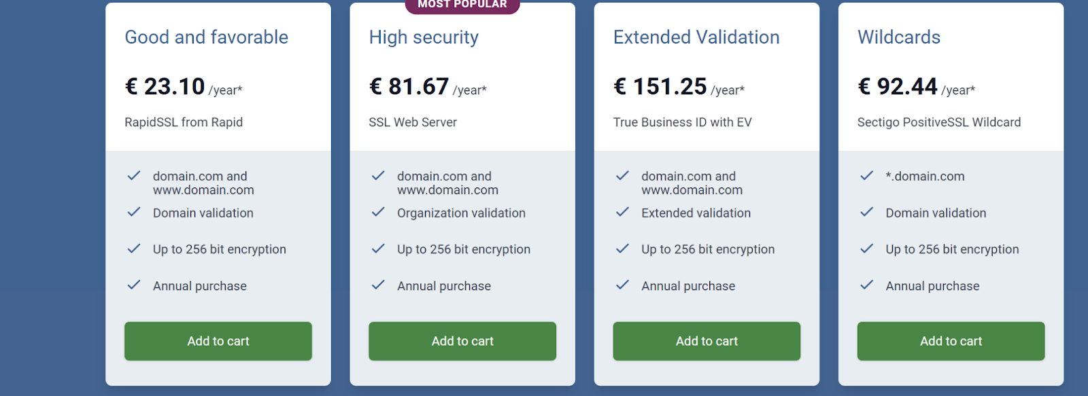Click checkmark next to 256 bit encryption in Good and favorable
Image resolution: width=1088 pixels, height=396 pixels.
click(x=134, y=249)
